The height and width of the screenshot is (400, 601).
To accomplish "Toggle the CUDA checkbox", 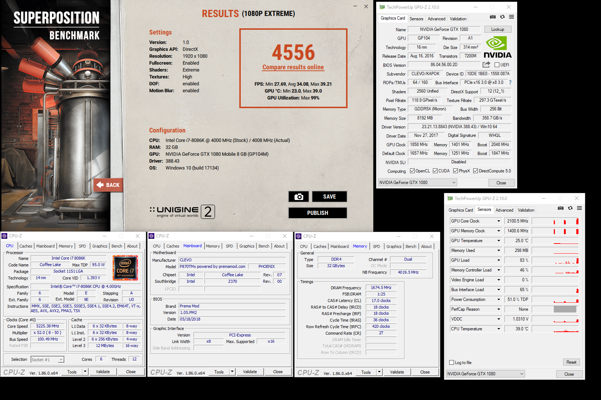I will (435, 171).
